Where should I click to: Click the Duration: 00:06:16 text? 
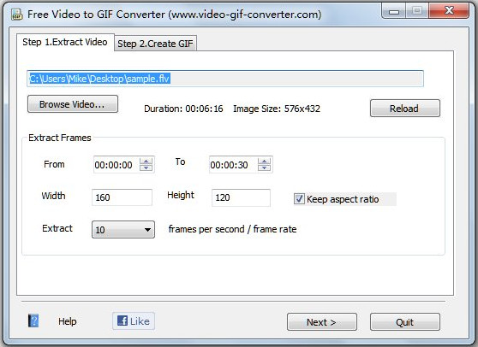(183, 109)
